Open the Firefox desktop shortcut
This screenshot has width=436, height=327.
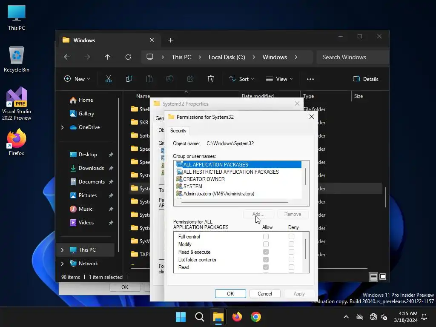click(x=17, y=142)
